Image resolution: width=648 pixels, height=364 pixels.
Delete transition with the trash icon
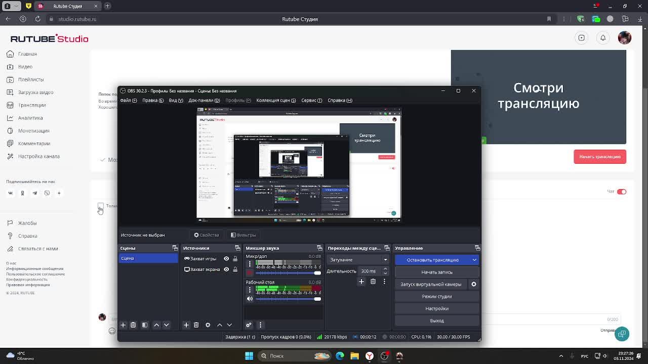pyautogui.click(x=373, y=282)
